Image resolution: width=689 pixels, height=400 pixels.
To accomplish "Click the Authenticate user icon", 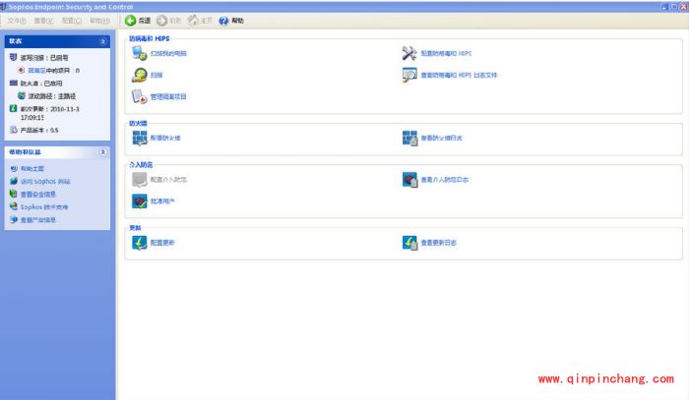I will 139,200.
